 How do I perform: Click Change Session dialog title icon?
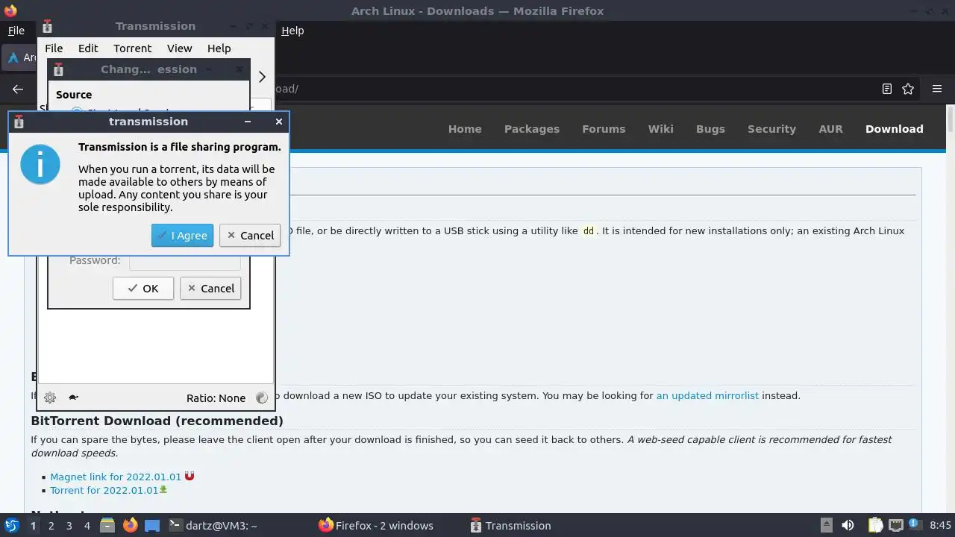click(58, 69)
